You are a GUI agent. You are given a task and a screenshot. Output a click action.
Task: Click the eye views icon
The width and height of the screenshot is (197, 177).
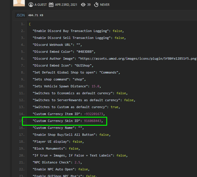pyautogui.click(x=83, y=5)
